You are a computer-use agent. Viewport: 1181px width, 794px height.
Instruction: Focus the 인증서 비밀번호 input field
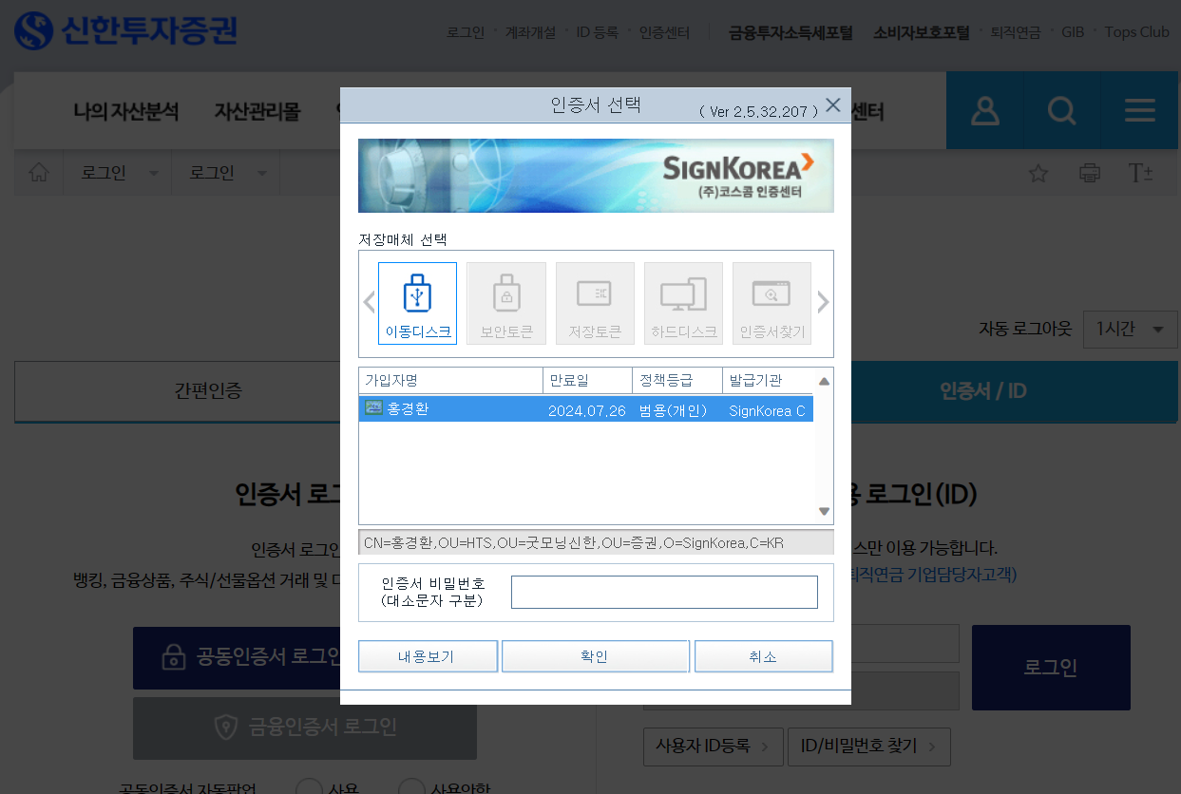(664, 592)
